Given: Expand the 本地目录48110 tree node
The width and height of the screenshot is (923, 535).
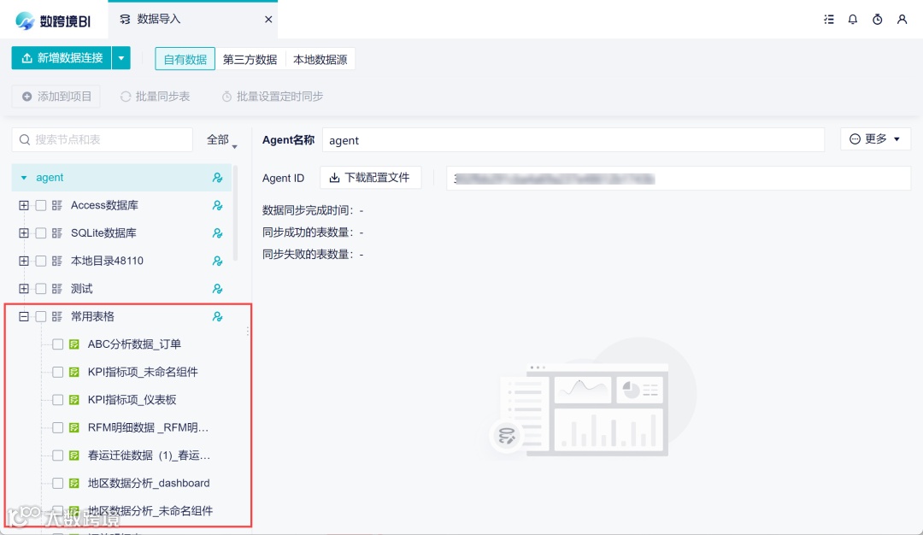Looking at the screenshot, I should (x=22, y=260).
